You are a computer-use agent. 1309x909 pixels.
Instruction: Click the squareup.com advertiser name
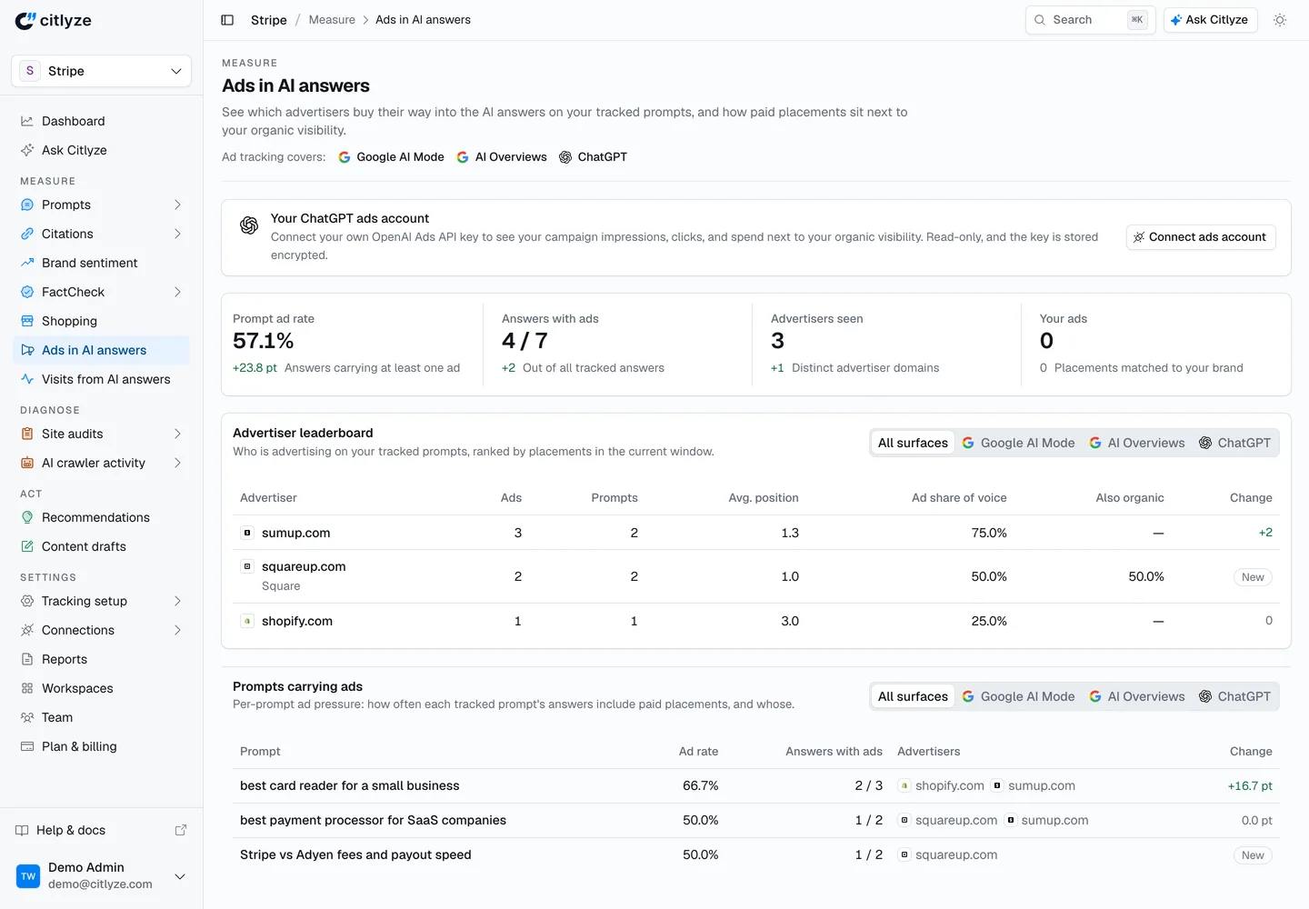pos(304,566)
